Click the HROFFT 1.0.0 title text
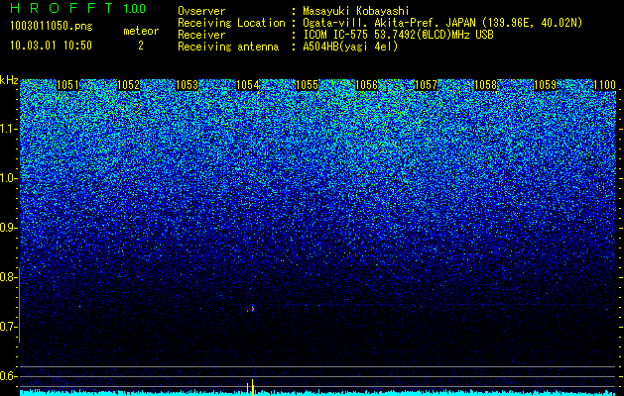The height and width of the screenshot is (396, 624). tap(77, 8)
